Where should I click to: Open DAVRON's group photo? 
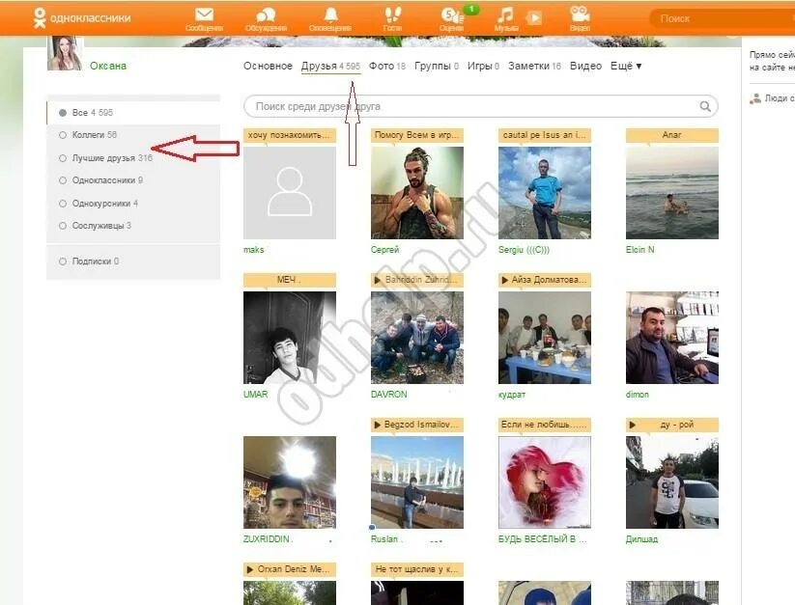coord(416,338)
